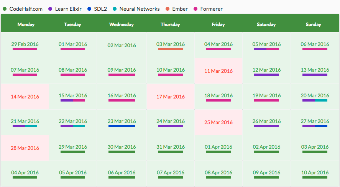Click the teal segment under 22 Mar 2016
Image resolution: width=340 pixels, height=187 pixels.
tap(79, 126)
